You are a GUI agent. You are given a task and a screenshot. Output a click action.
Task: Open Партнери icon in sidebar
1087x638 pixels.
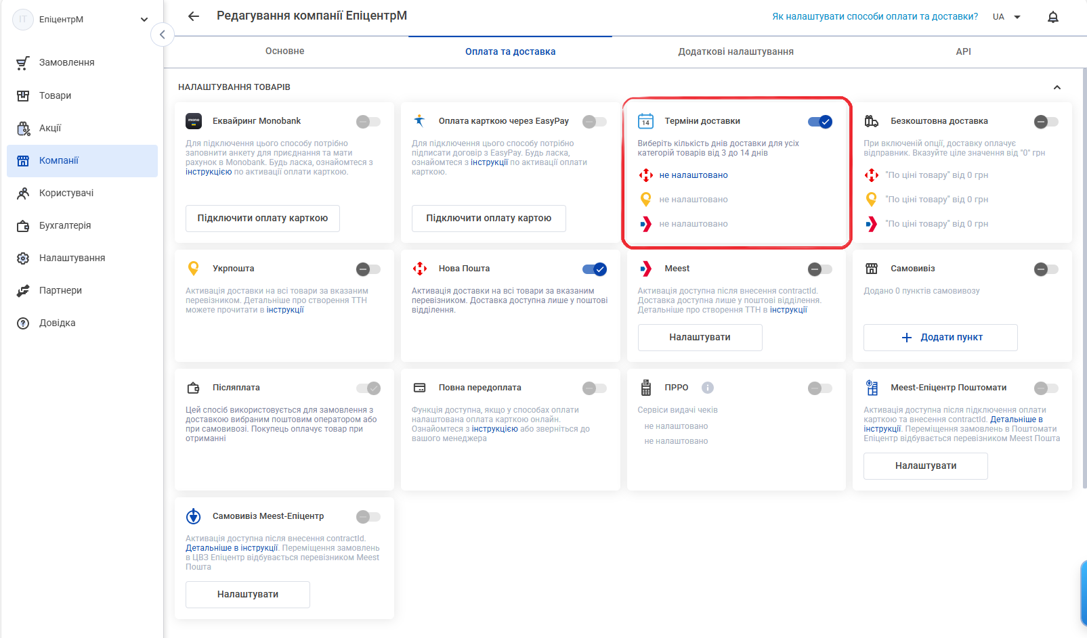tap(23, 290)
